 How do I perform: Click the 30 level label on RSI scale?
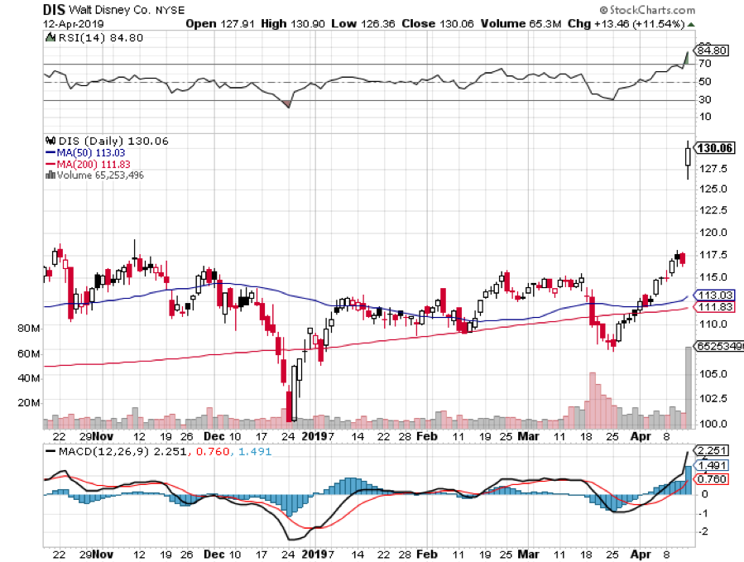pos(705,99)
